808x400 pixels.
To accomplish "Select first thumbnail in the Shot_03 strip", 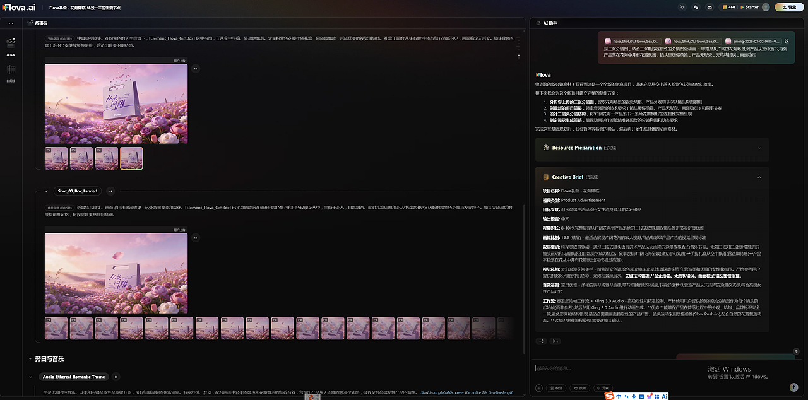I will pyautogui.click(x=56, y=328).
